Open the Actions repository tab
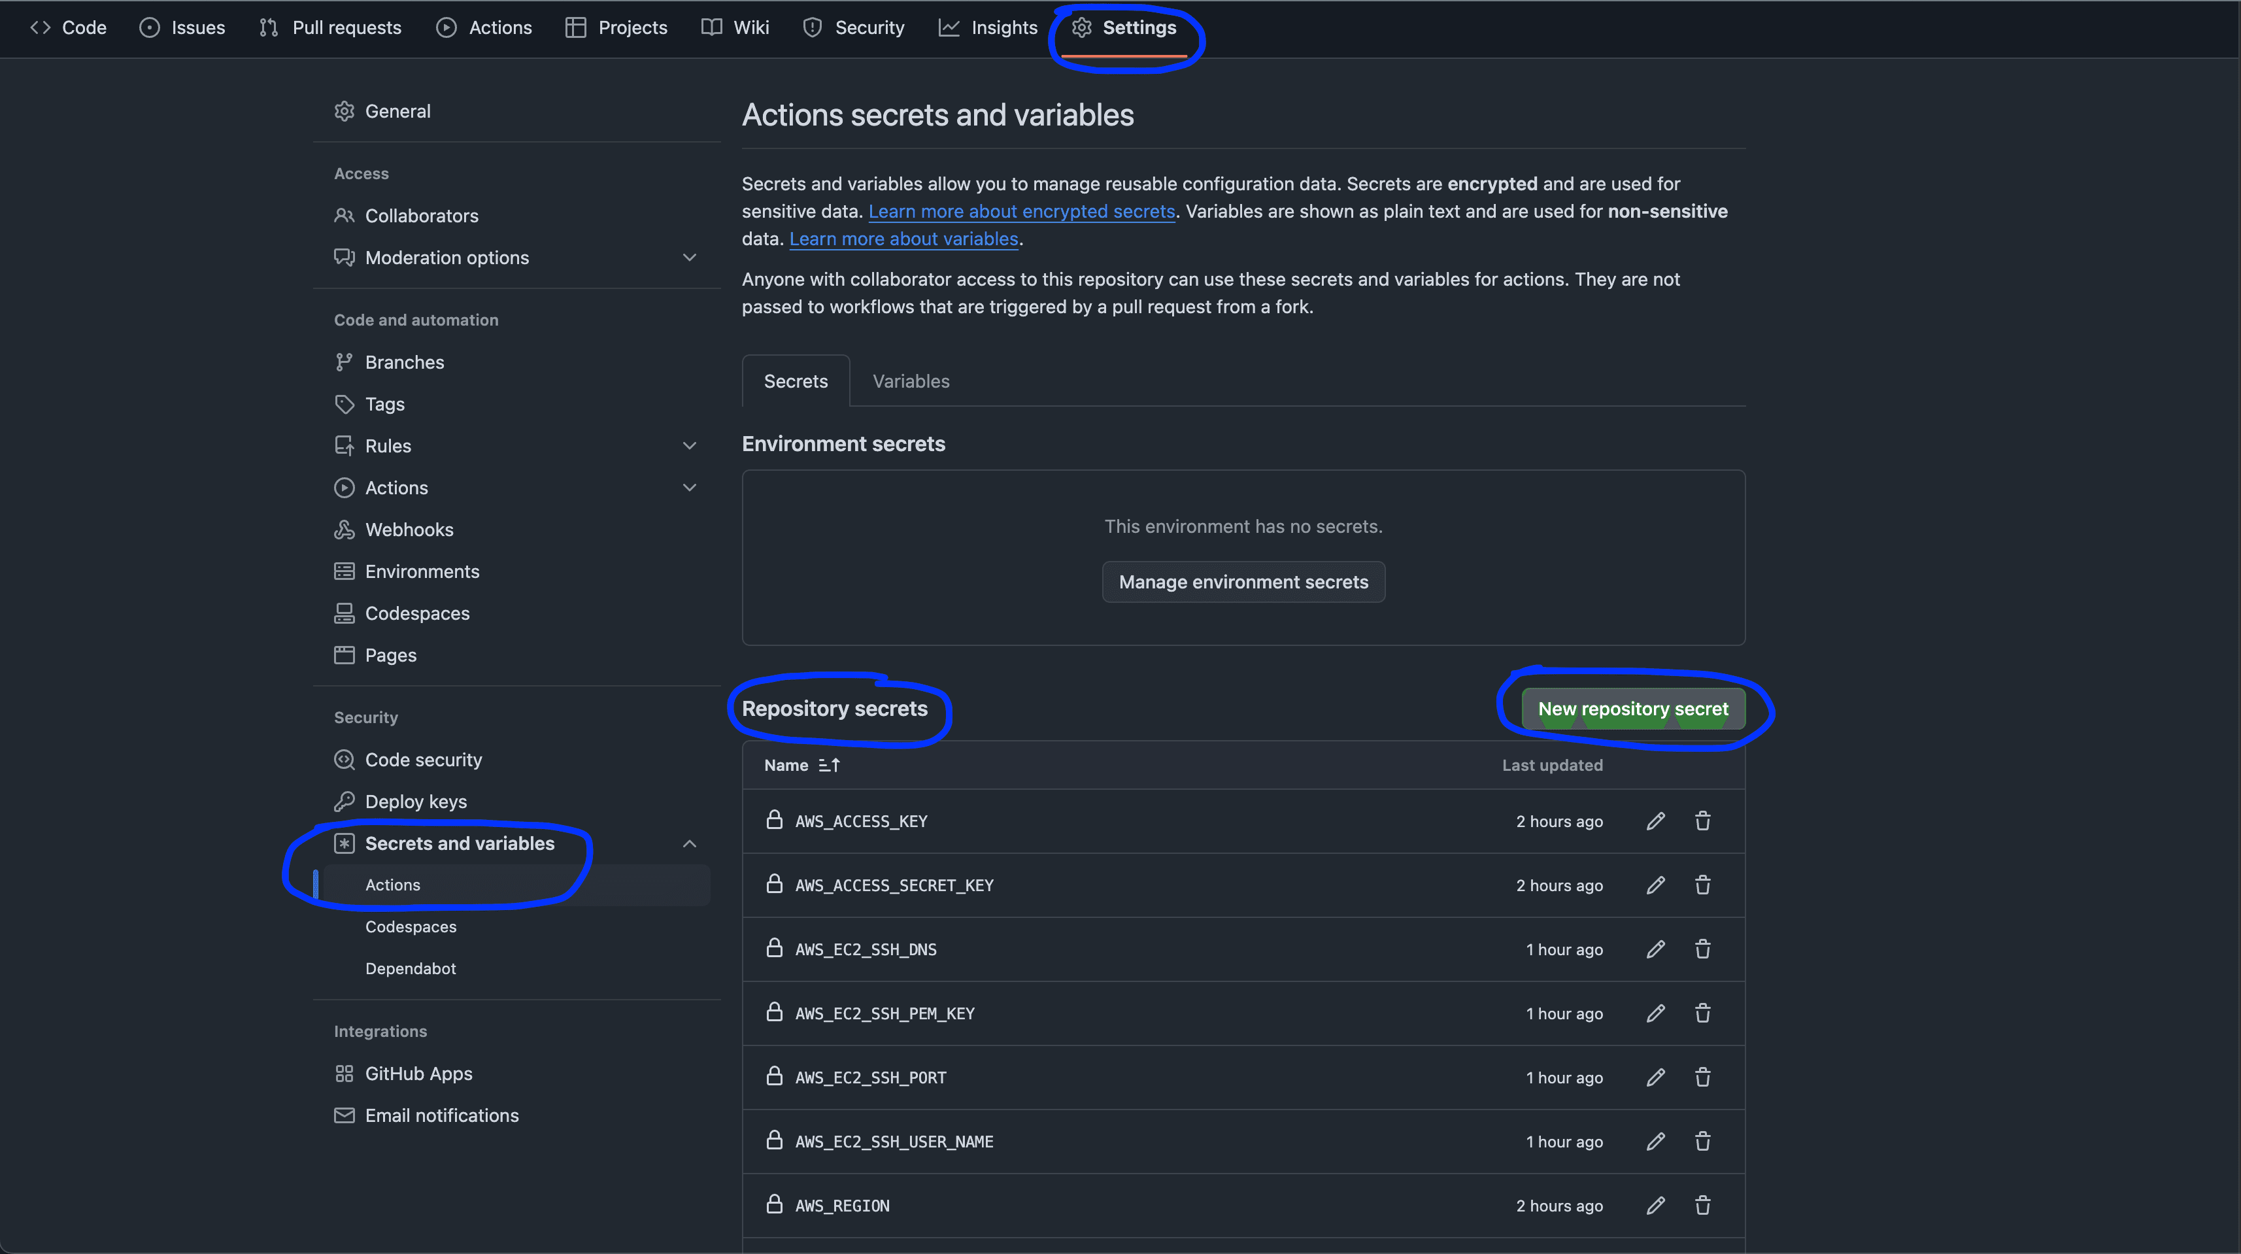 [x=484, y=28]
